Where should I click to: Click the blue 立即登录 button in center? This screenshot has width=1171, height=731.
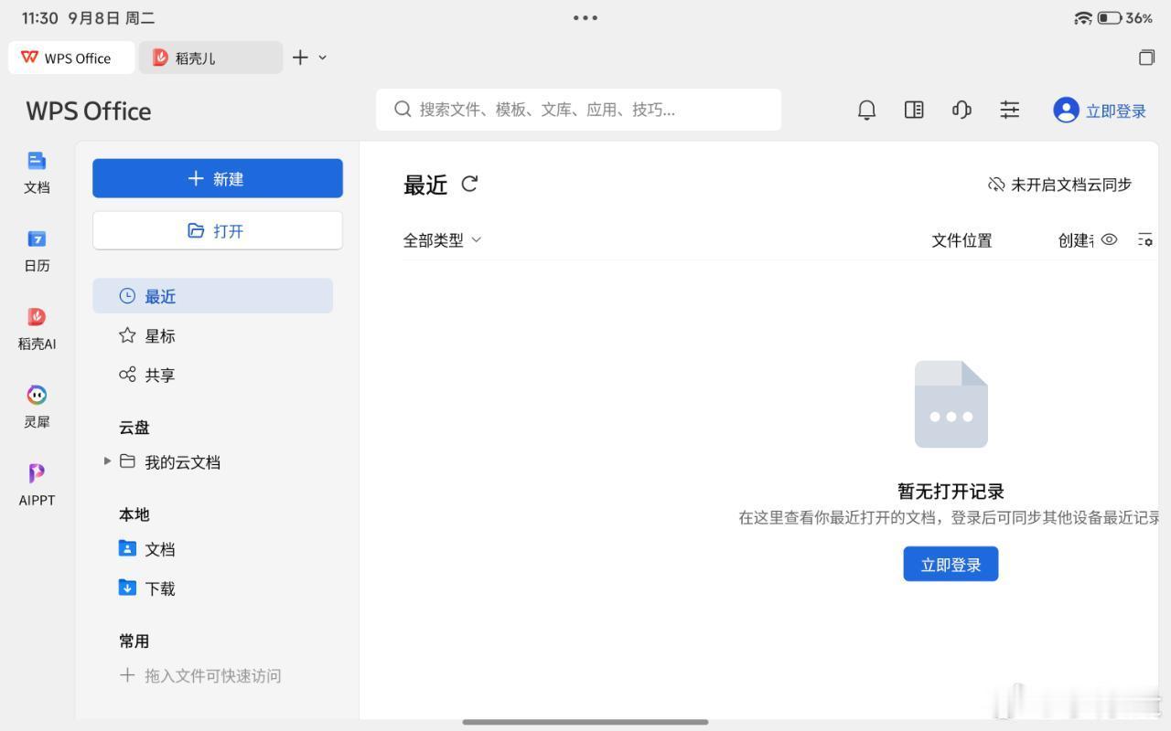coord(951,564)
